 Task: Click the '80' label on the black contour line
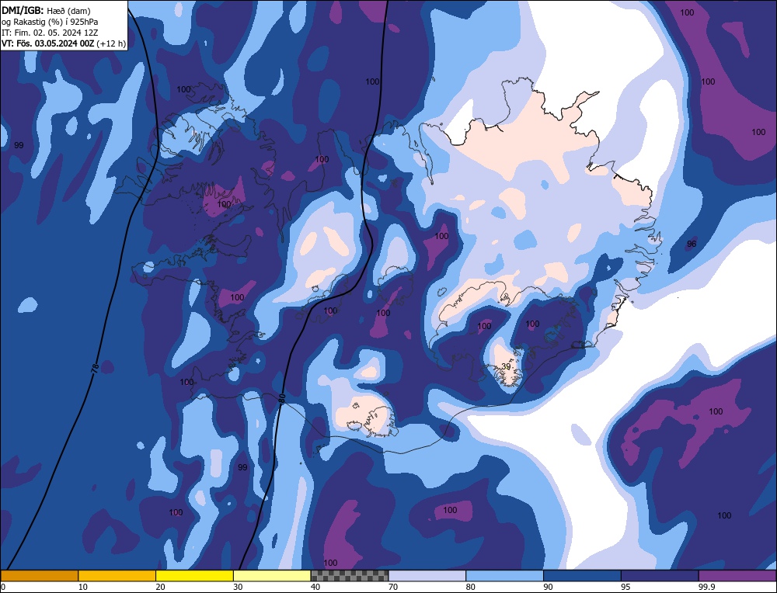281,397
